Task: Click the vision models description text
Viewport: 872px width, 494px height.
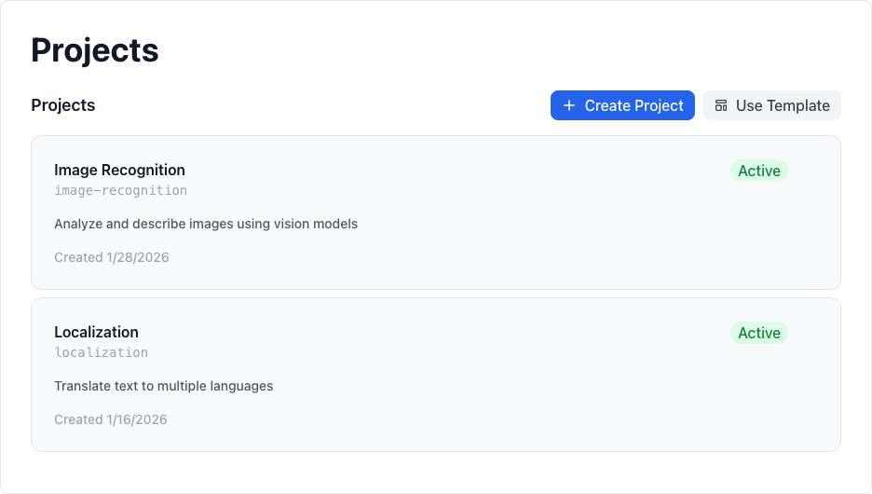Action: 206,224
